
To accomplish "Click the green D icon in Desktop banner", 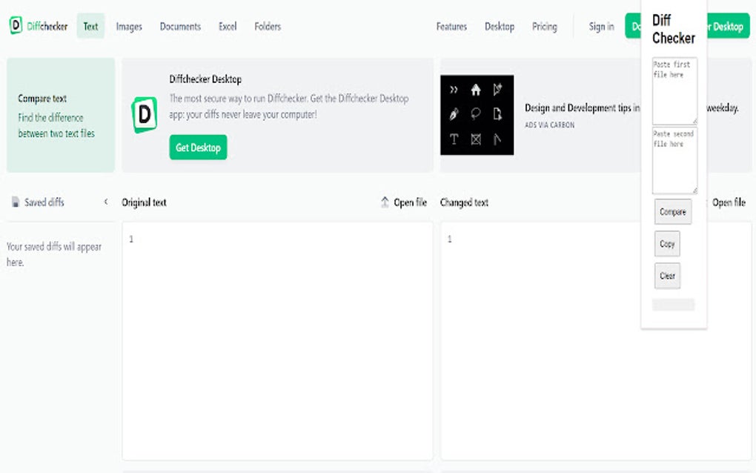I will tap(144, 113).
